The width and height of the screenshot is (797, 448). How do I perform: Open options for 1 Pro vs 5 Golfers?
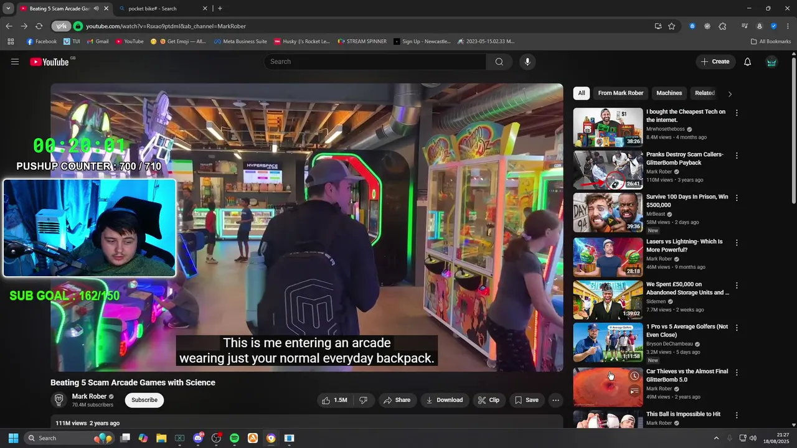pyautogui.click(x=737, y=328)
